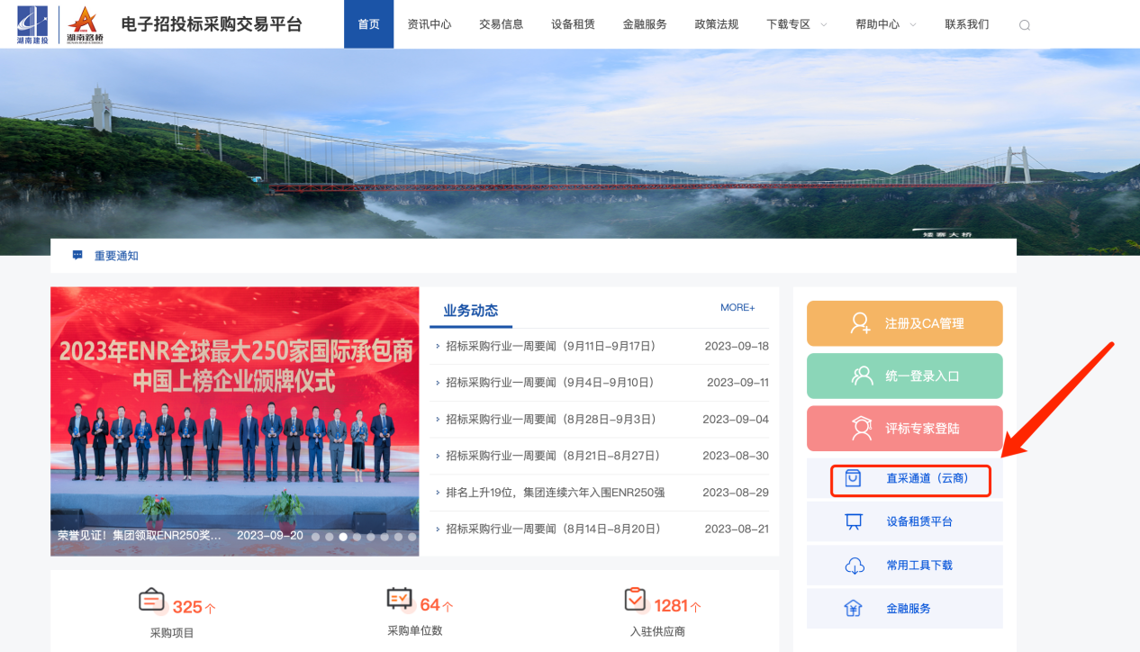Click the 64 purchasing units count
The height and width of the screenshot is (652, 1140).
point(430,605)
